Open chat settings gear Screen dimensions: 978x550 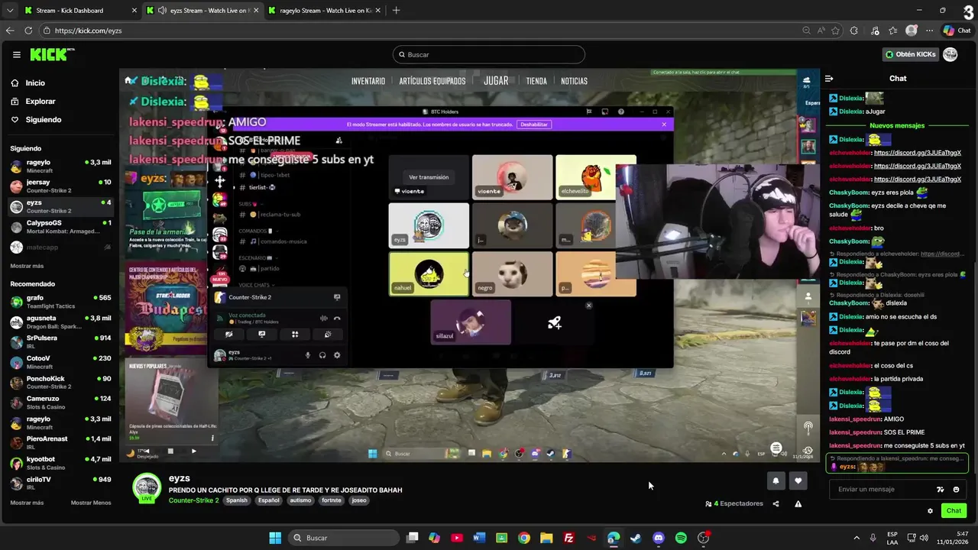[x=930, y=511]
